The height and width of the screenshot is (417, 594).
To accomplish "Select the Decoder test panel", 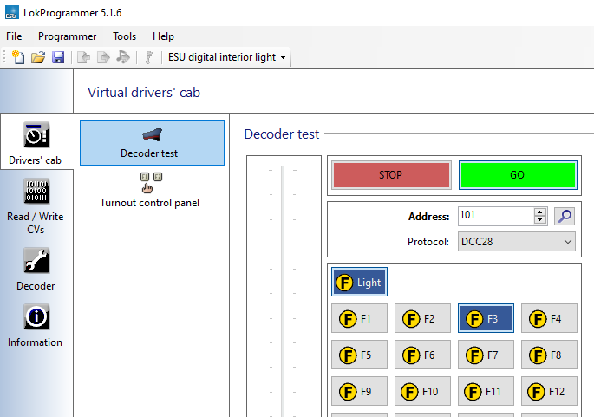I will point(152,143).
